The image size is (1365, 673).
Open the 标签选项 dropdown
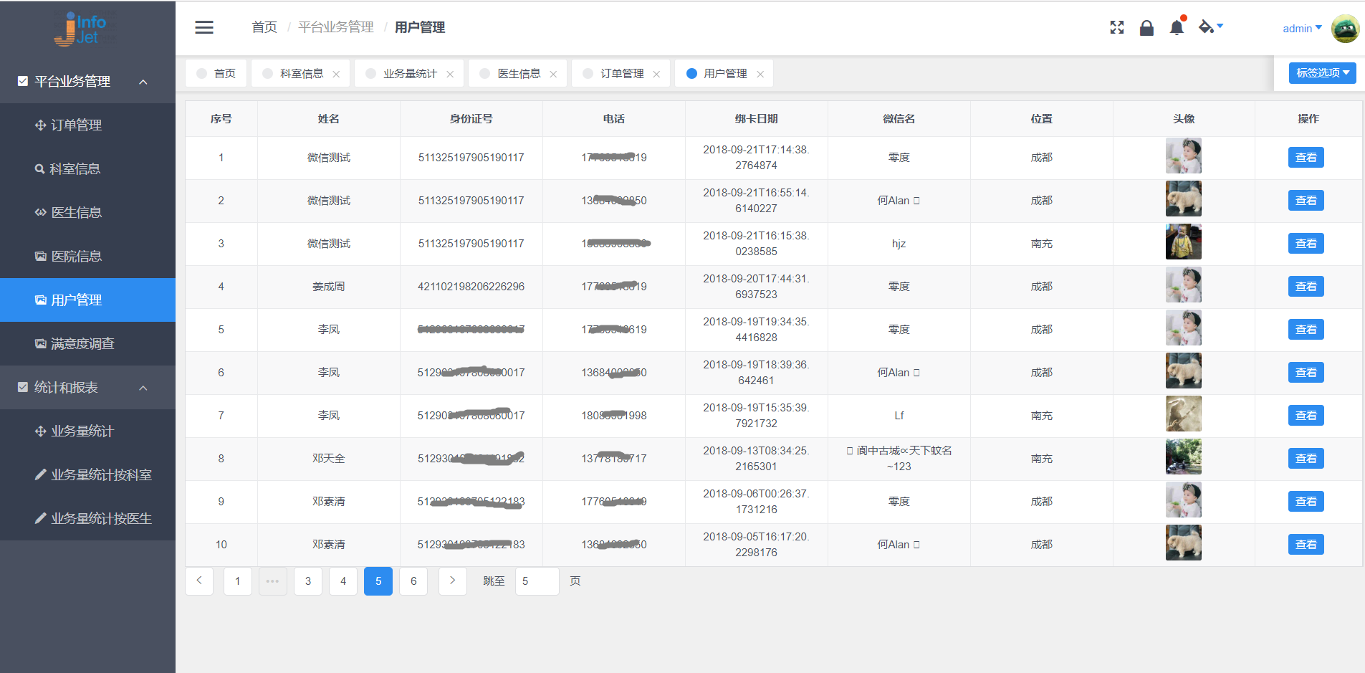1322,73
